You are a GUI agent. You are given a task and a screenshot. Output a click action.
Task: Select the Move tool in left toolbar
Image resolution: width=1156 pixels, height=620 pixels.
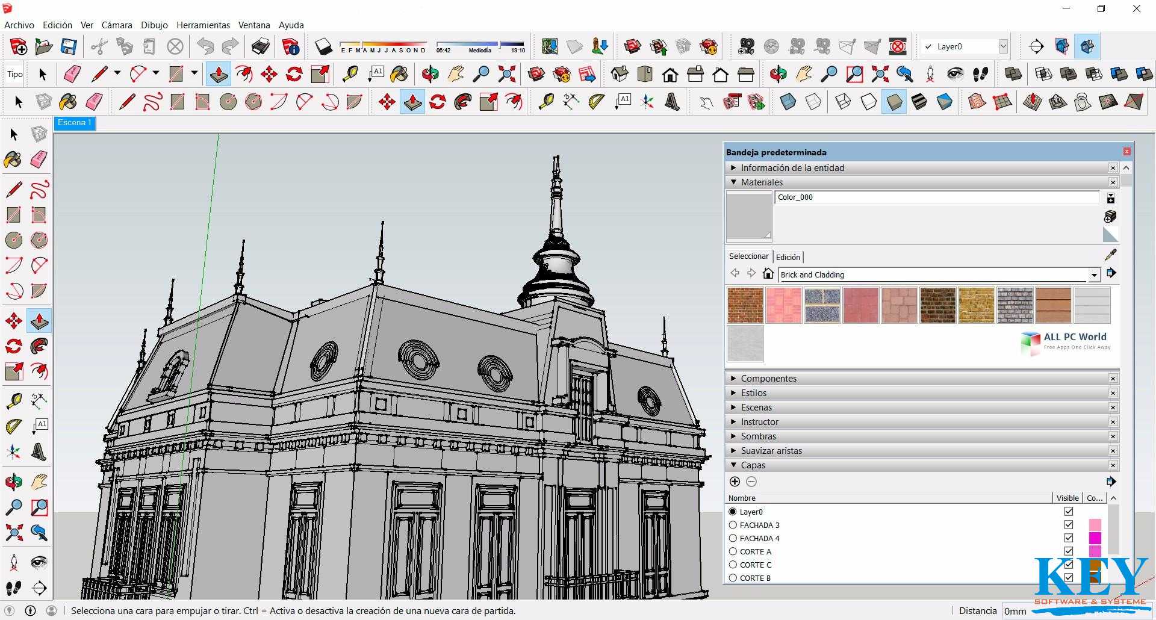coord(13,321)
